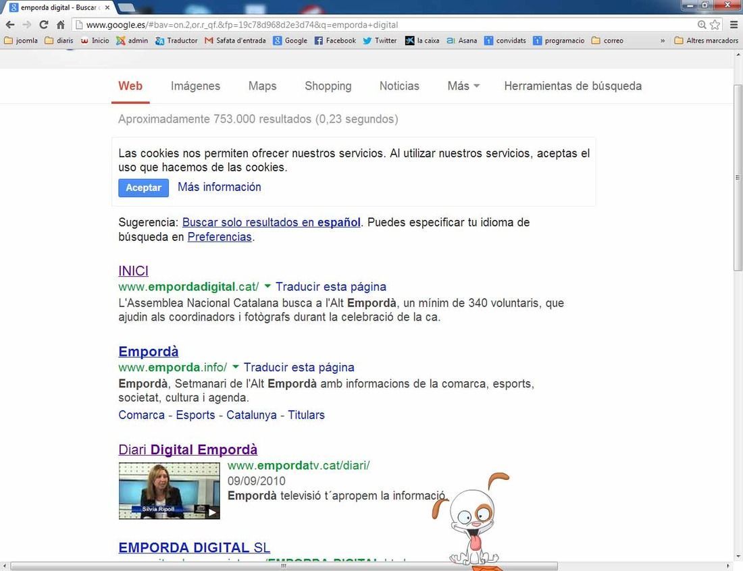Open the Facebook bookmark

(335, 40)
